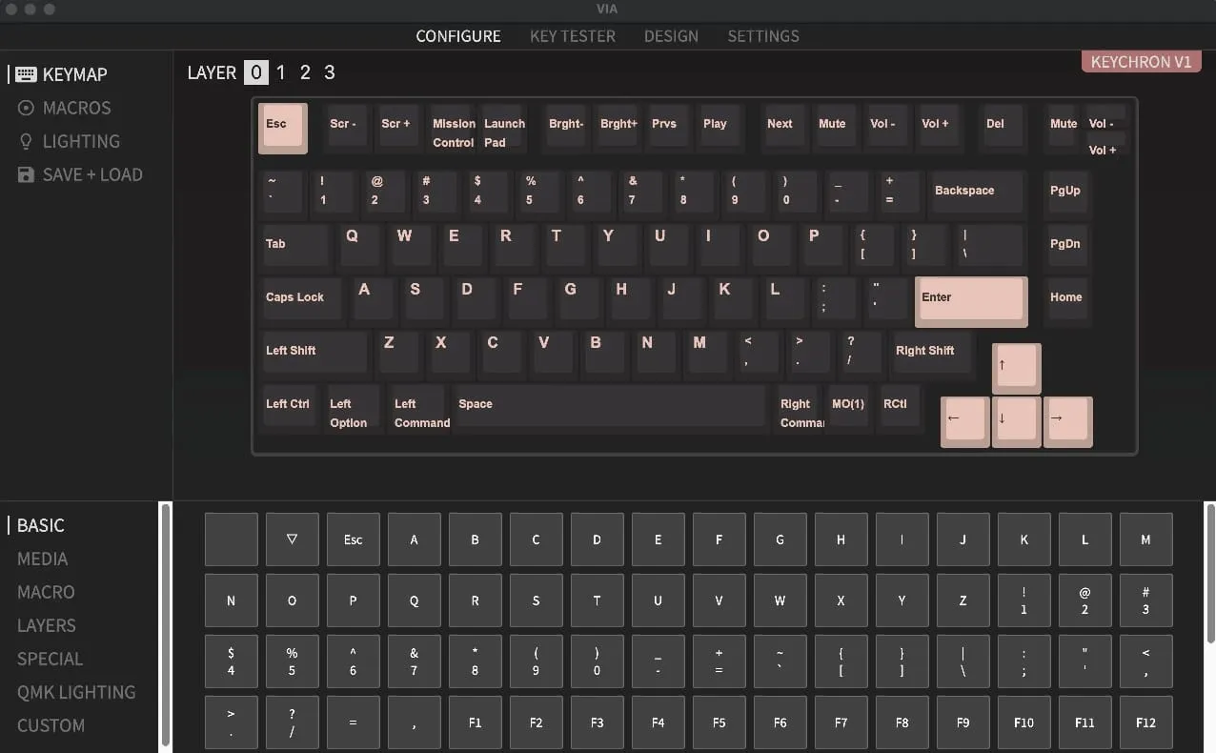Viewport: 1216px width, 753px height.
Task: Switch to layer 3
Action: click(x=329, y=72)
